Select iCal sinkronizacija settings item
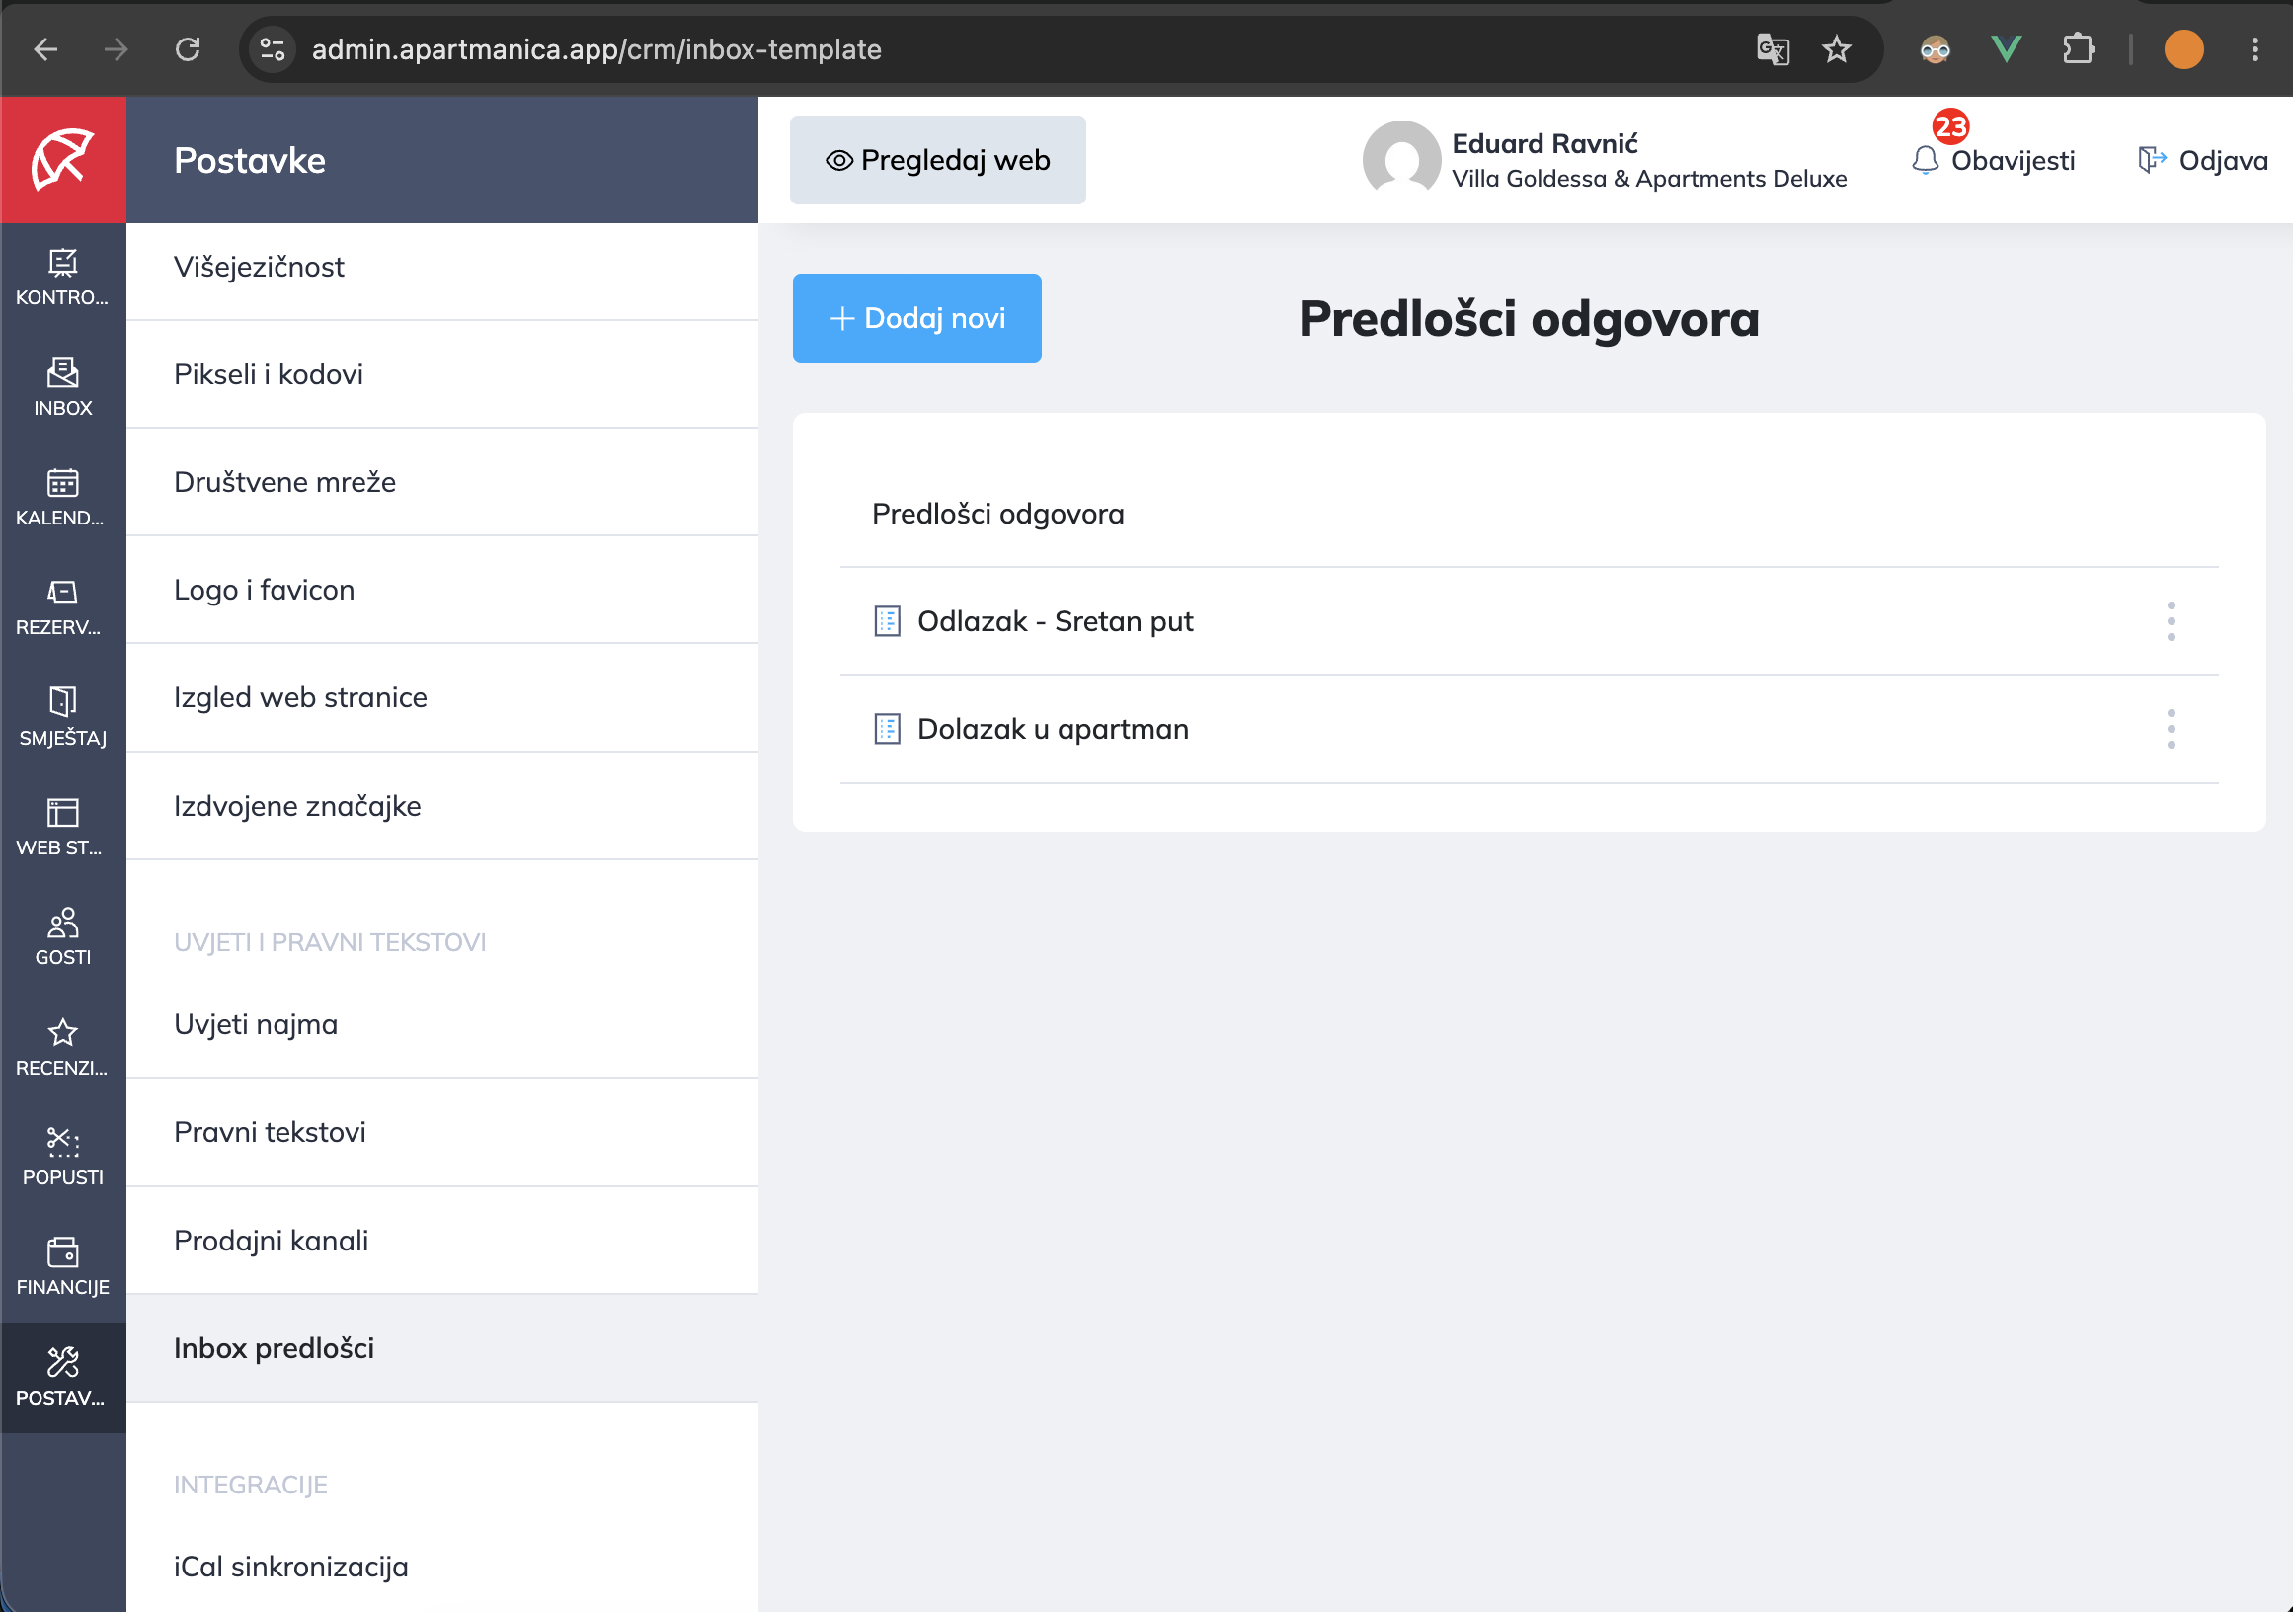Screen dimensions: 2293x1612 [442, 1566]
